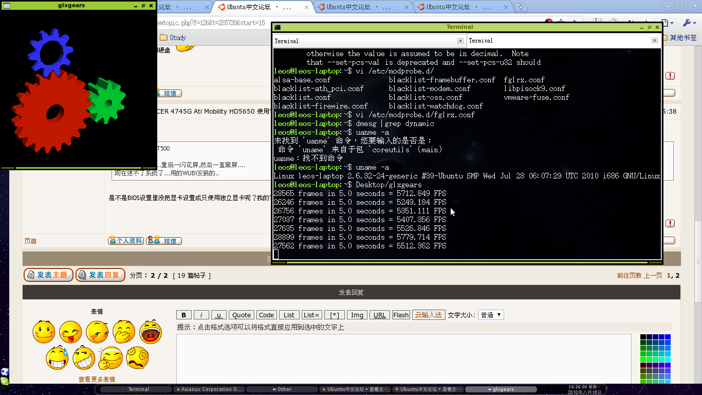Viewport: 702px width, 395px height.
Task: Insert the wide-open-mouth laughing emoticon
Action: click(151, 332)
